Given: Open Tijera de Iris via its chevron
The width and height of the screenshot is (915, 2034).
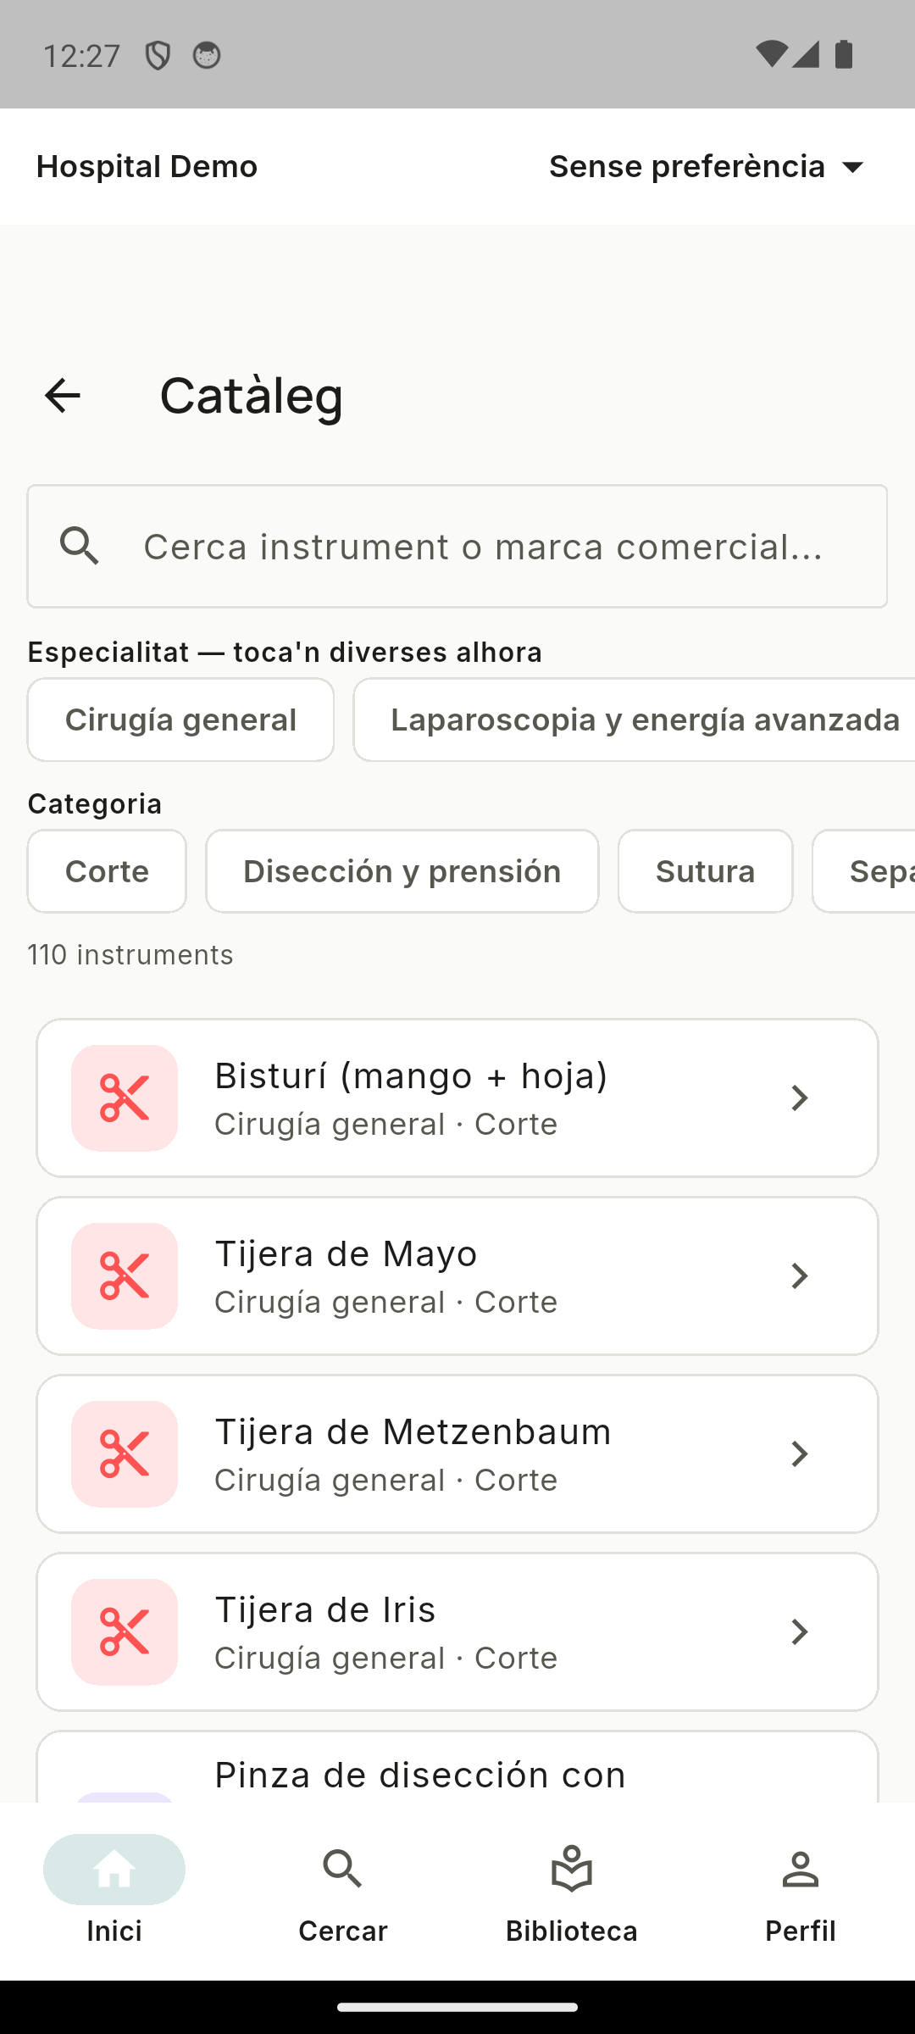Looking at the screenshot, I should [x=799, y=1632].
